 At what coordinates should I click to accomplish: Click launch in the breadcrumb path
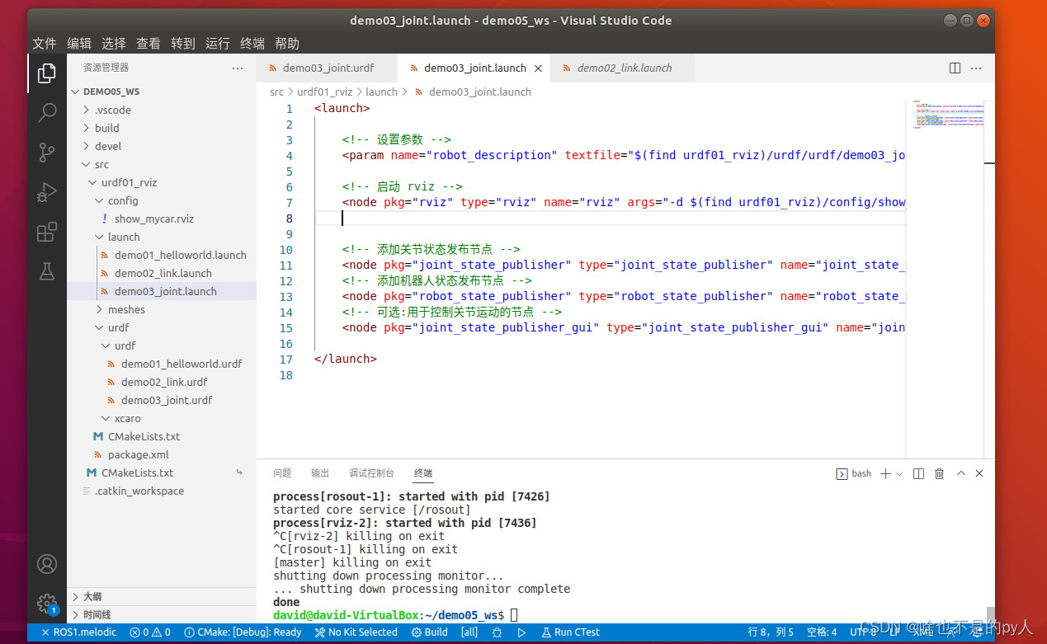click(x=381, y=92)
